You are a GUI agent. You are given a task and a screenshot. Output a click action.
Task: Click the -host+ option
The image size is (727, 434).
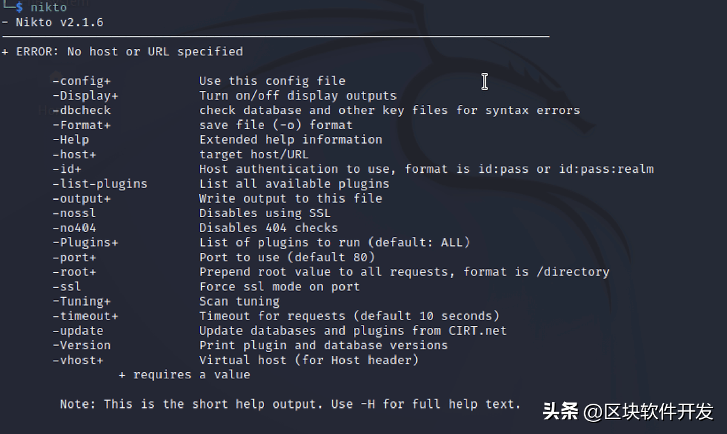(x=75, y=155)
